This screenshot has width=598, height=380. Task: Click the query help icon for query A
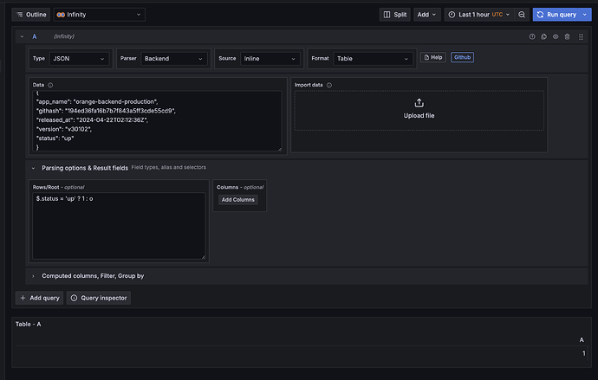[532, 36]
